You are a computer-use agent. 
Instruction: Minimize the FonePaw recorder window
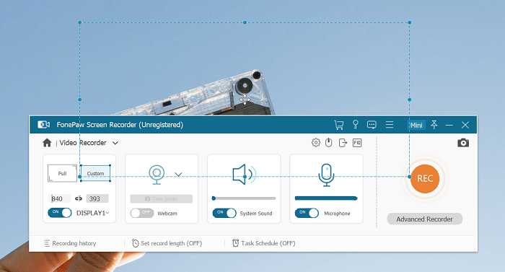tap(449, 125)
